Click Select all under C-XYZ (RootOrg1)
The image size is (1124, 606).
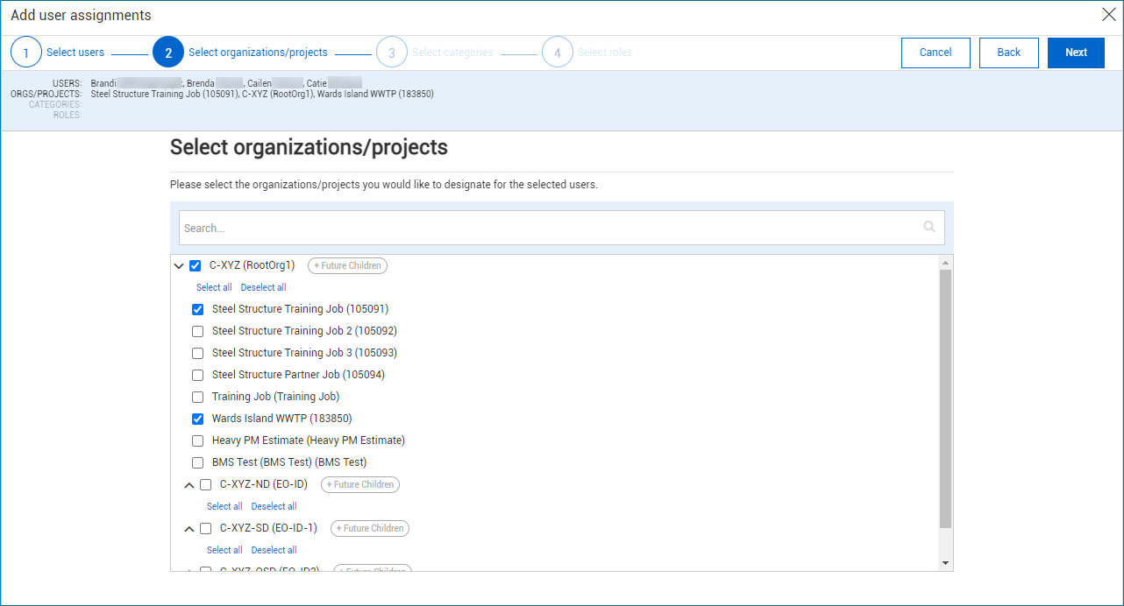[214, 286]
